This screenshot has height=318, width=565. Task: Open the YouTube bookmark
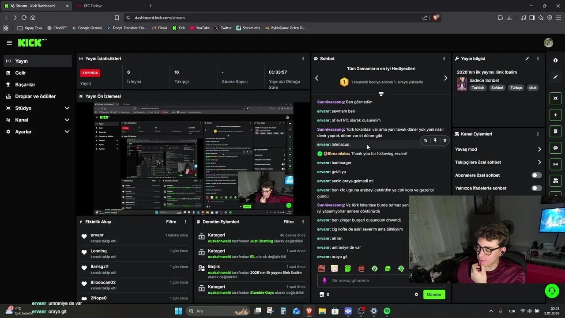point(200,28)
